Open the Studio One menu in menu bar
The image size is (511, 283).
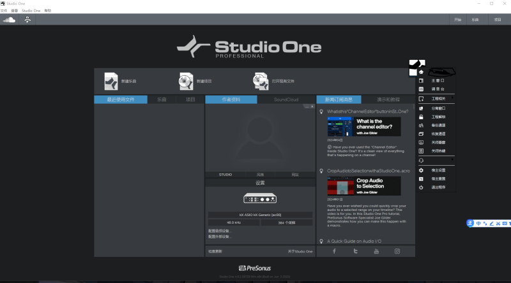[31, 11]
